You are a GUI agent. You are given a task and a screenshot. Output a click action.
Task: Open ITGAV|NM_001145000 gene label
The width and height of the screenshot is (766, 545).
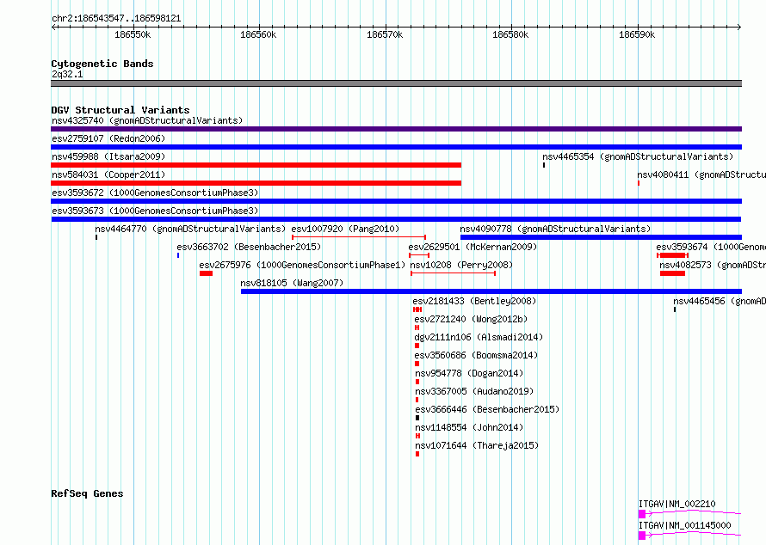tap(685, 525)
